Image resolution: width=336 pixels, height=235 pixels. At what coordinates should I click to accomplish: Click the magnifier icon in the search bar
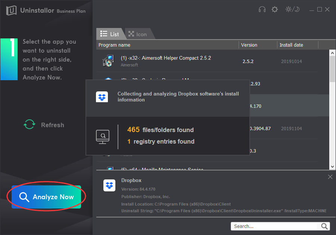pyautogui.click(x=324, y=226)
